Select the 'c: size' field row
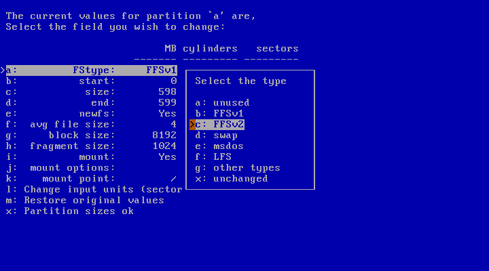The image size is (489, 271). click(x=92, y=92)
